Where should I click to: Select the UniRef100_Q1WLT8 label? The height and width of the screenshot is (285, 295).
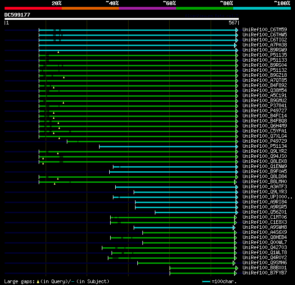pyautogui.click(x=265, y=253)
